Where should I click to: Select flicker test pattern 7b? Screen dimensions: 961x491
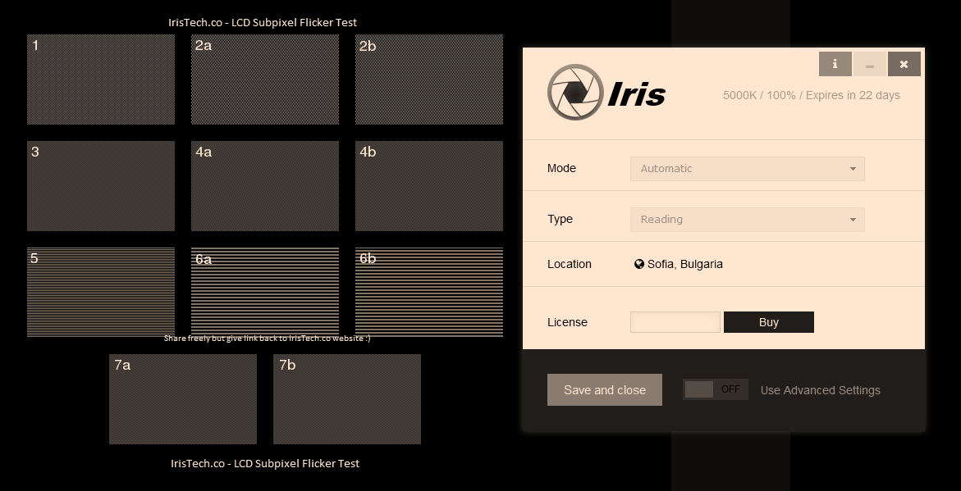point(347,399)
